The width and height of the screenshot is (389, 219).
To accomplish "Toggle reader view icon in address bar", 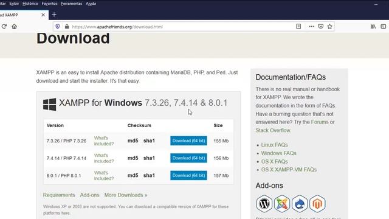I will tap(298, 26).
